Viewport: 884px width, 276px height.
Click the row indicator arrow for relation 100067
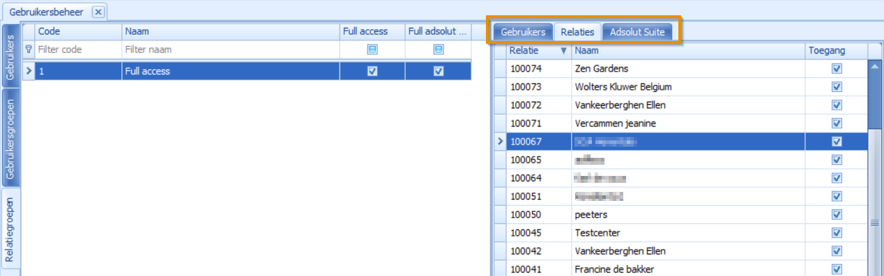click(x=500, y=141)
